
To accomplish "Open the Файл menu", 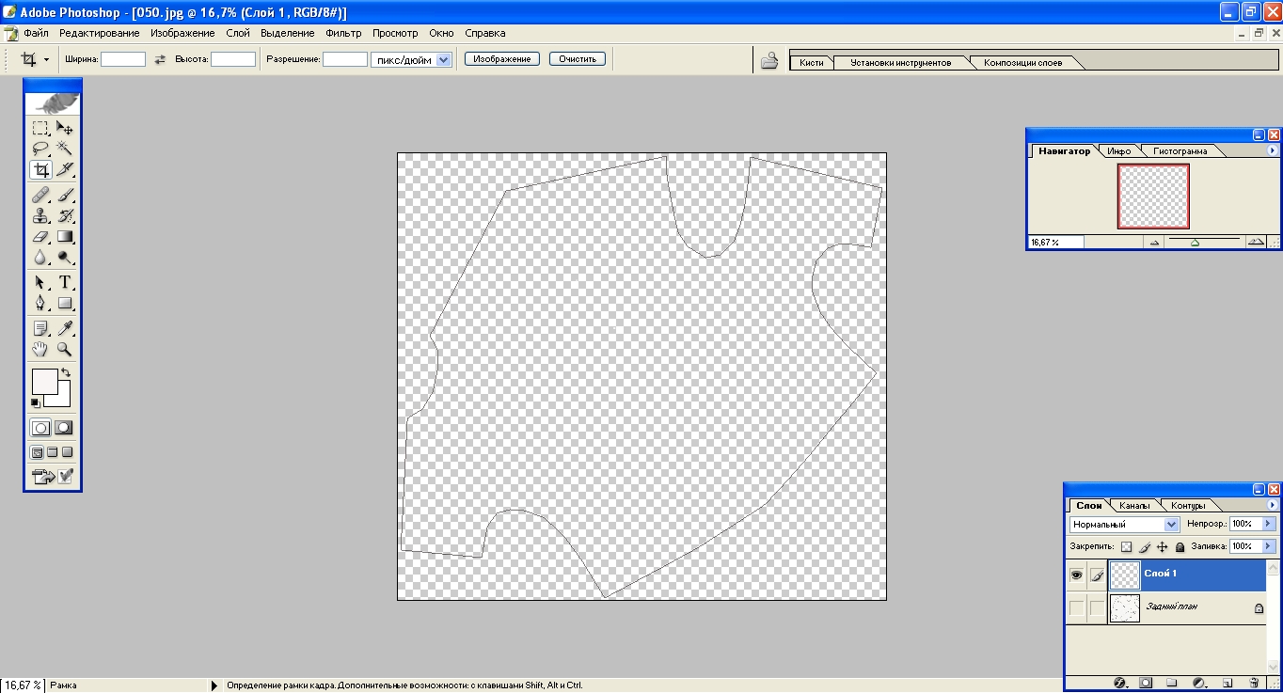I will [x=36, y=33].
